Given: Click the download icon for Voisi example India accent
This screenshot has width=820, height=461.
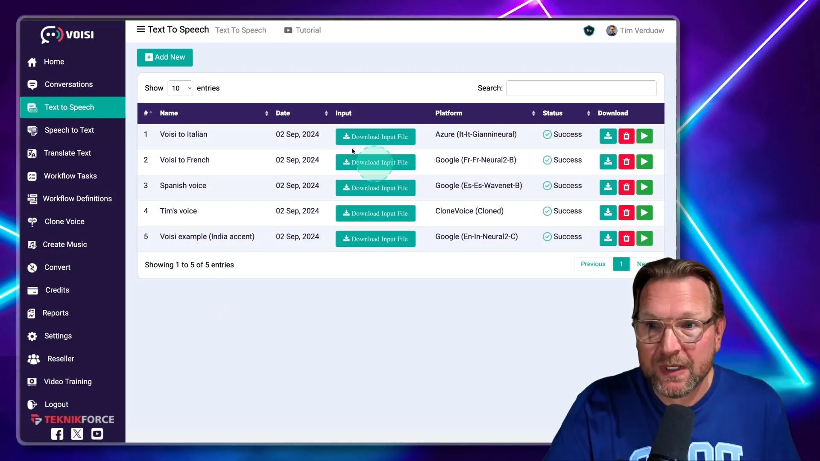Looking at the screenshot, I should (607, 237).
